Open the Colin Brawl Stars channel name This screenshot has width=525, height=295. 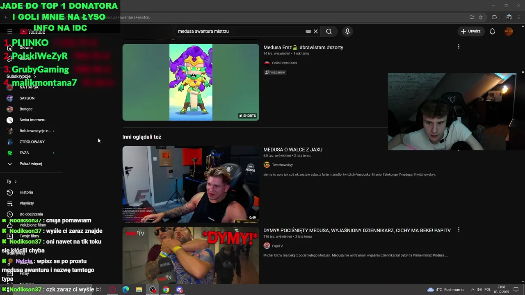284,63
